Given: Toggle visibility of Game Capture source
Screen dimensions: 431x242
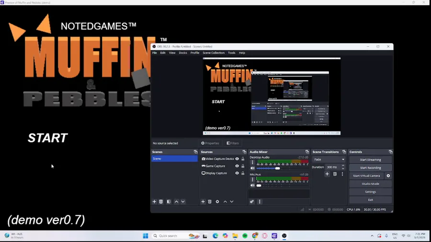Looking at the screenshot, I should click(237, 166).
